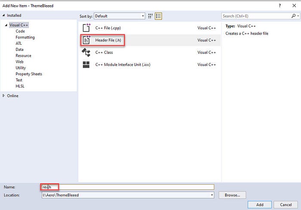The image size is (301, 210).
Task: Select the 'C++ File (.cpp)' template text
Action: 108,28
